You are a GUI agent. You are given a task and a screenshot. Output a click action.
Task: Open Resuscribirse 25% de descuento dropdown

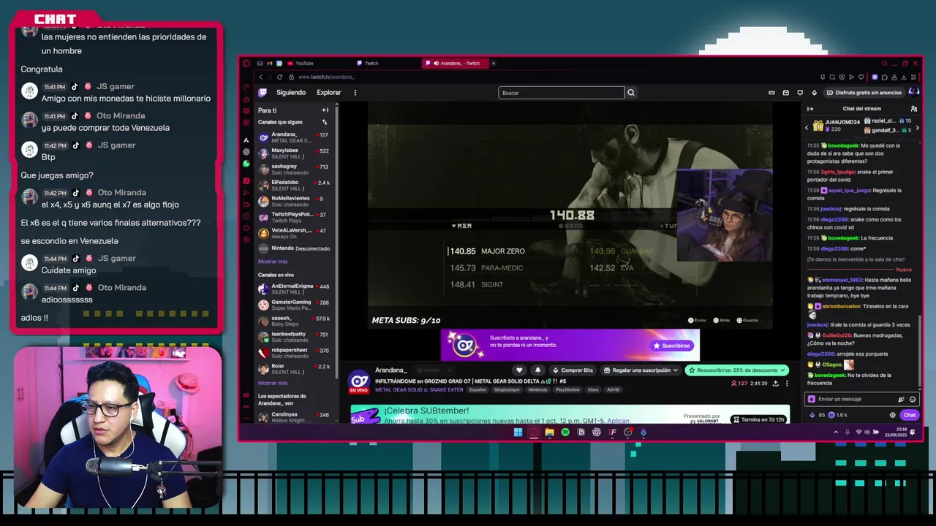(x=737, y=370)
